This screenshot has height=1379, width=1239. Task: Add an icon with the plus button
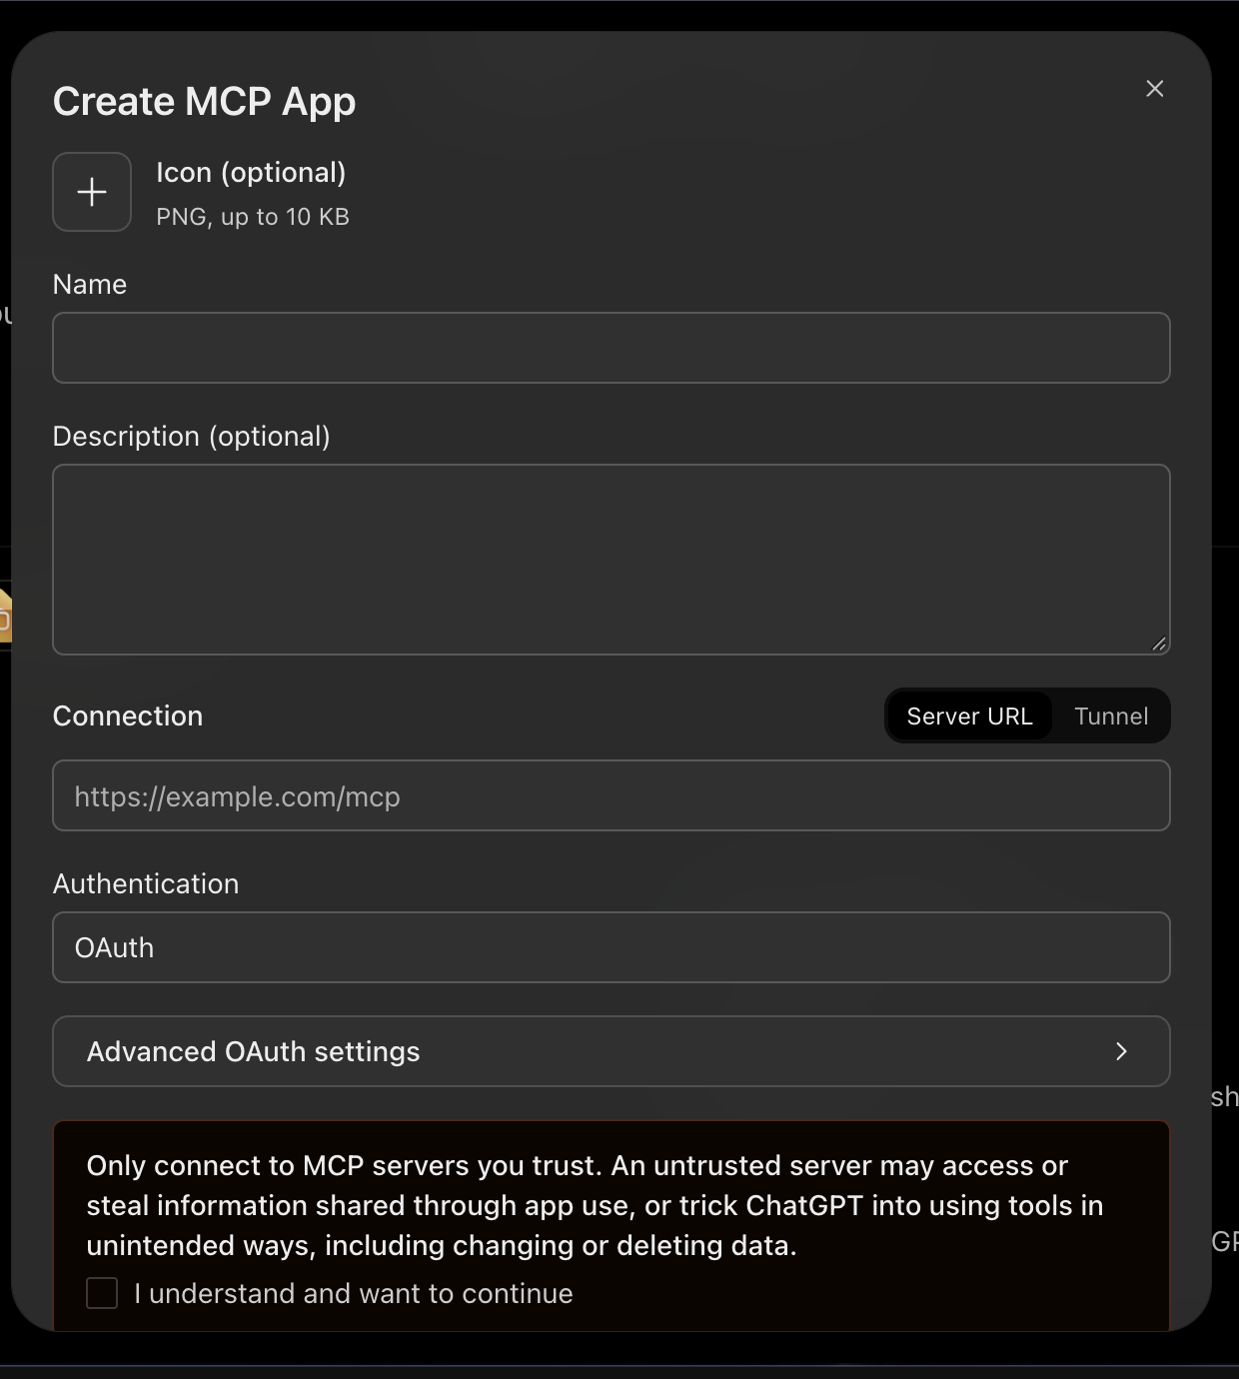coord(92,192)
